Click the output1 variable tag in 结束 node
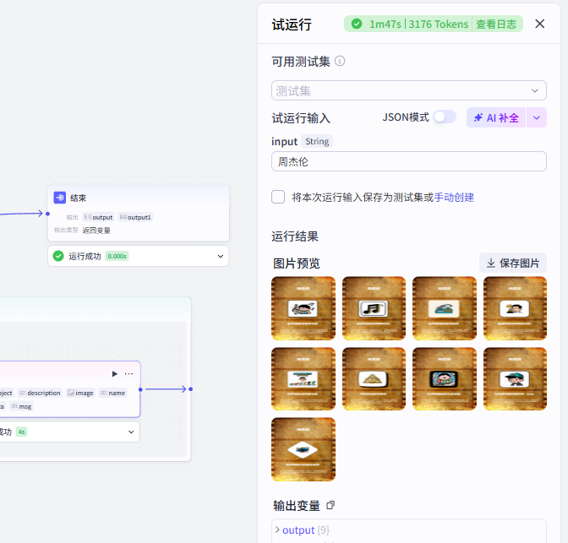568x543 pixels. click(x=135, y=217)
